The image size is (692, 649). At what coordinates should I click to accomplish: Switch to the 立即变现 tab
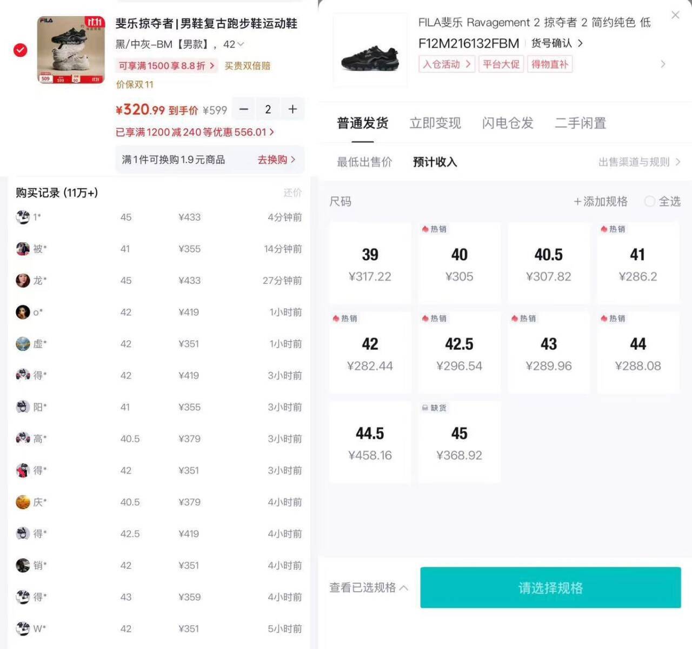435,123
